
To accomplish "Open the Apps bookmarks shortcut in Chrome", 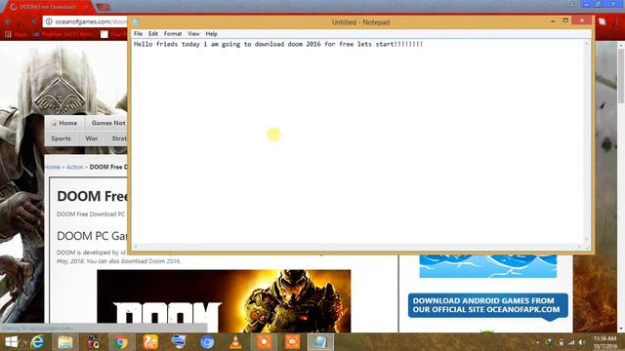I will pyautogui.click(x=16, y=34).
